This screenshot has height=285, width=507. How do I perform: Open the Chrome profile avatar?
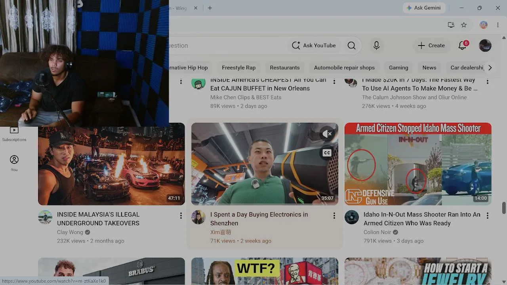pyautogui.click(x=484, y=25)
